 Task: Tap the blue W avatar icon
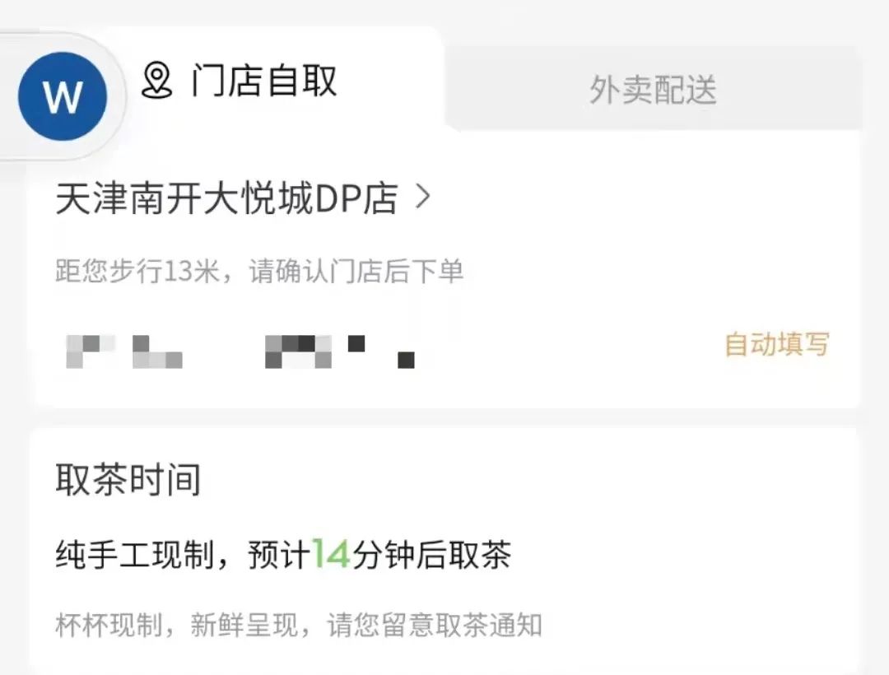pos(63,96)
